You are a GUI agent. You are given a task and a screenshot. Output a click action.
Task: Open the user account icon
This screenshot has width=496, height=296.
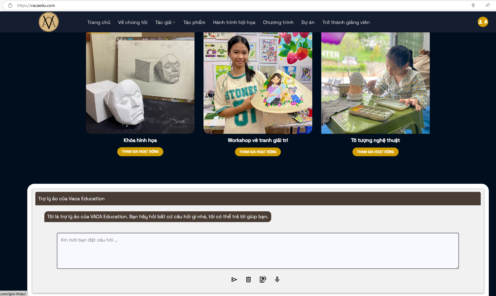pos(483,22)
